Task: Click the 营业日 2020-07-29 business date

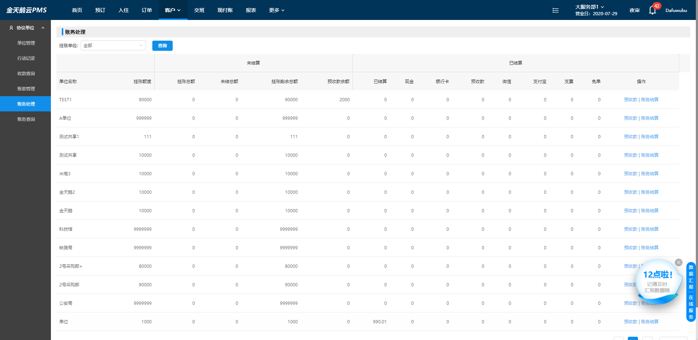Action: 596,14
